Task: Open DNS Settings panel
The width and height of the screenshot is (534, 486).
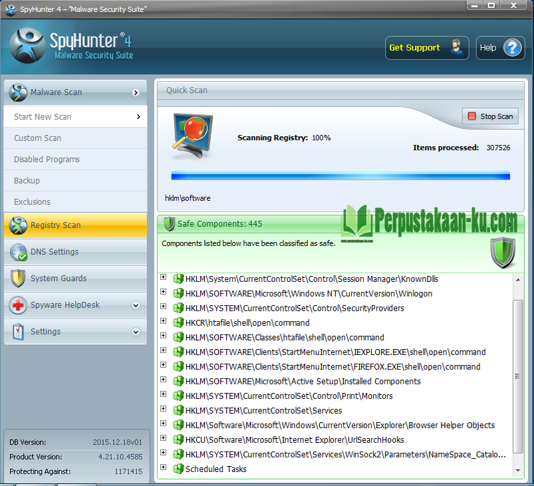Action: coord(75,252)
